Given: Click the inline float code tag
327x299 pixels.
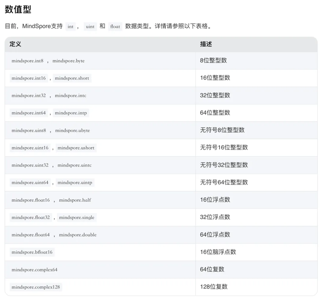Looking at the screenshot, I should click(115, 27).
